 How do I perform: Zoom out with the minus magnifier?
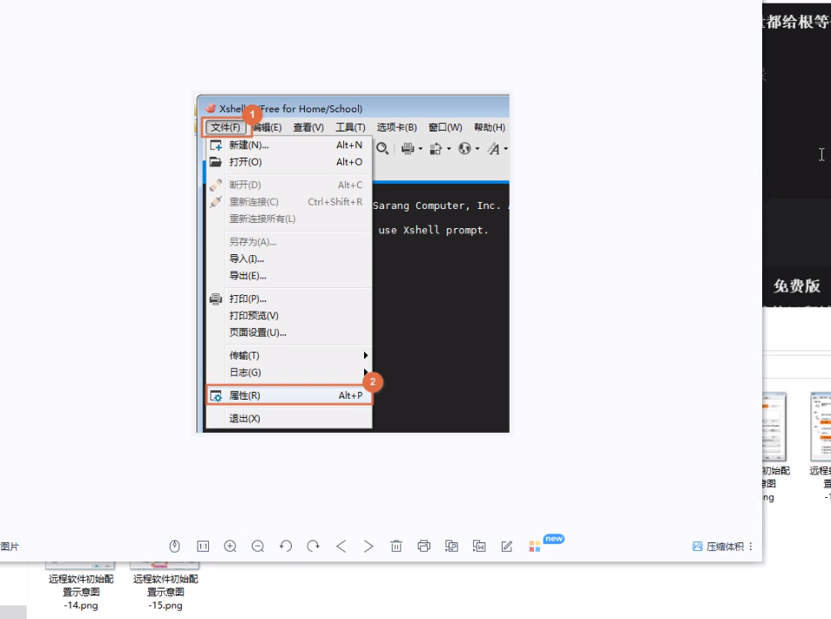258,546
